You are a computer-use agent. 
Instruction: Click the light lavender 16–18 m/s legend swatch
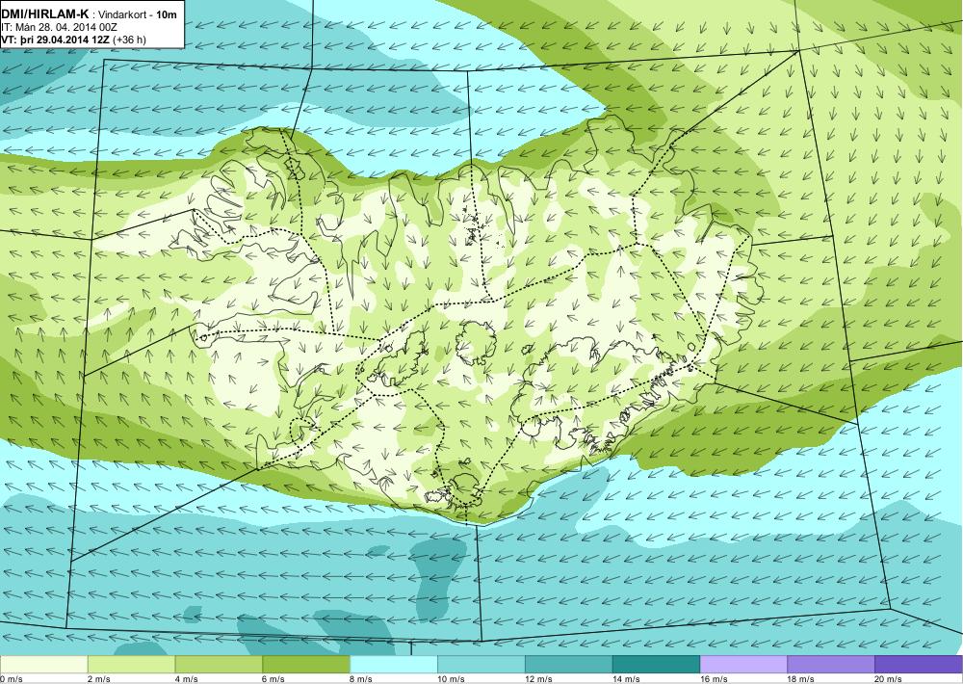(743, 665)
